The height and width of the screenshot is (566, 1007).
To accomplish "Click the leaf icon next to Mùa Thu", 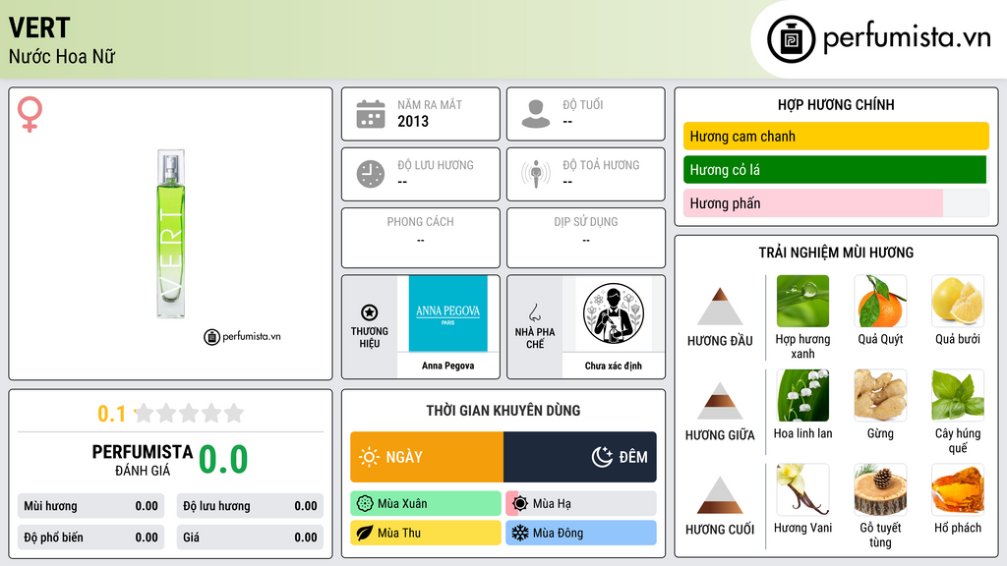I will click(365, 533).
